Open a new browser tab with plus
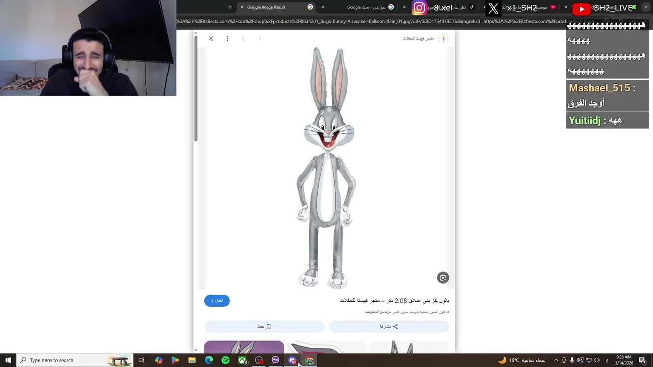 click(x=230, y=7)
